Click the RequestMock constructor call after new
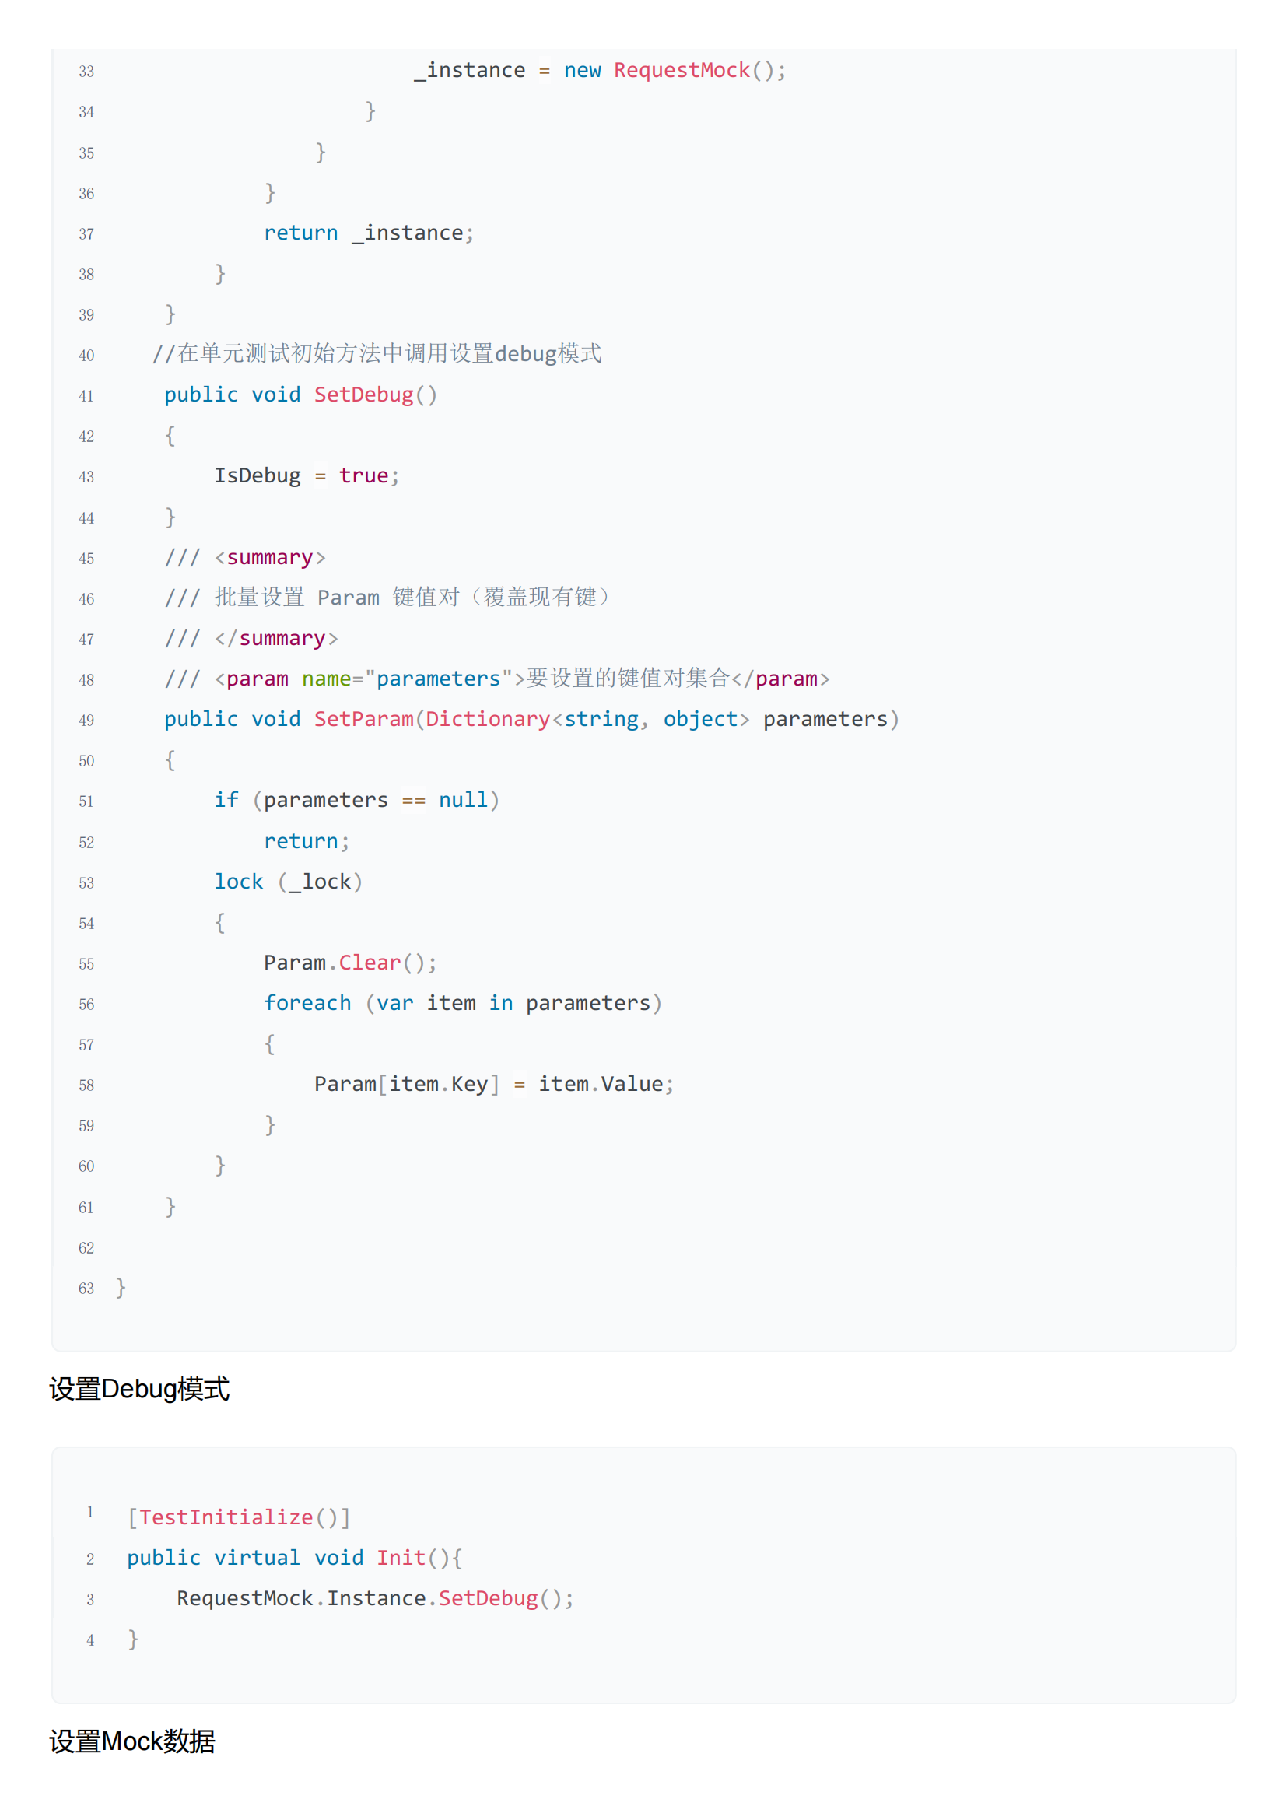Viewport: 1286px width, 1820px height. (682, 71)
